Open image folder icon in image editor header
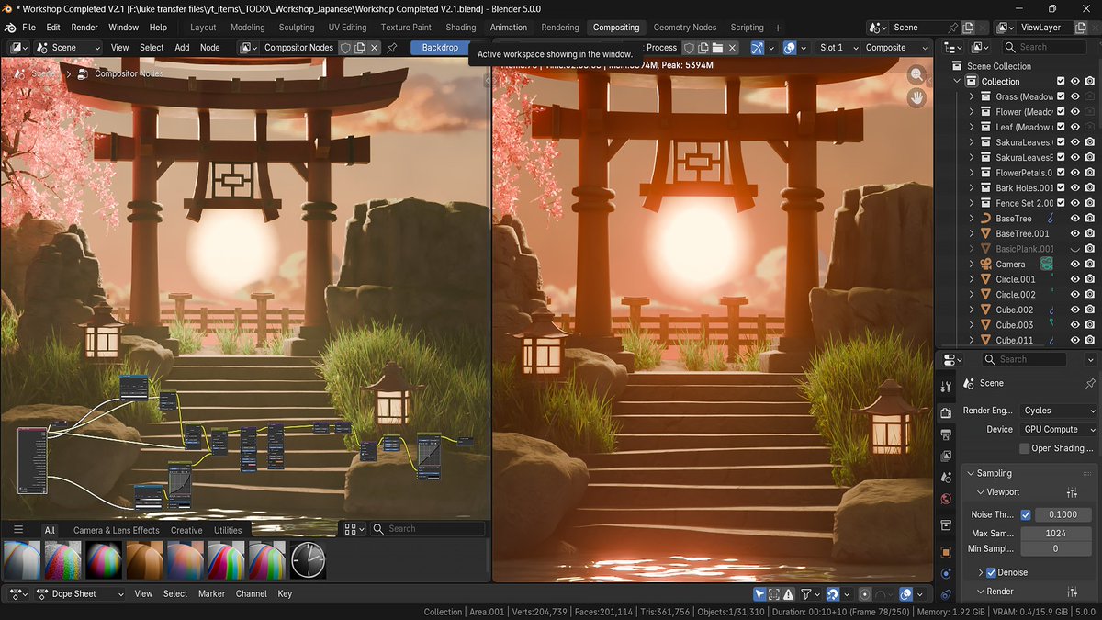This screenshot has height=620, width=1102. click(717, 48)
